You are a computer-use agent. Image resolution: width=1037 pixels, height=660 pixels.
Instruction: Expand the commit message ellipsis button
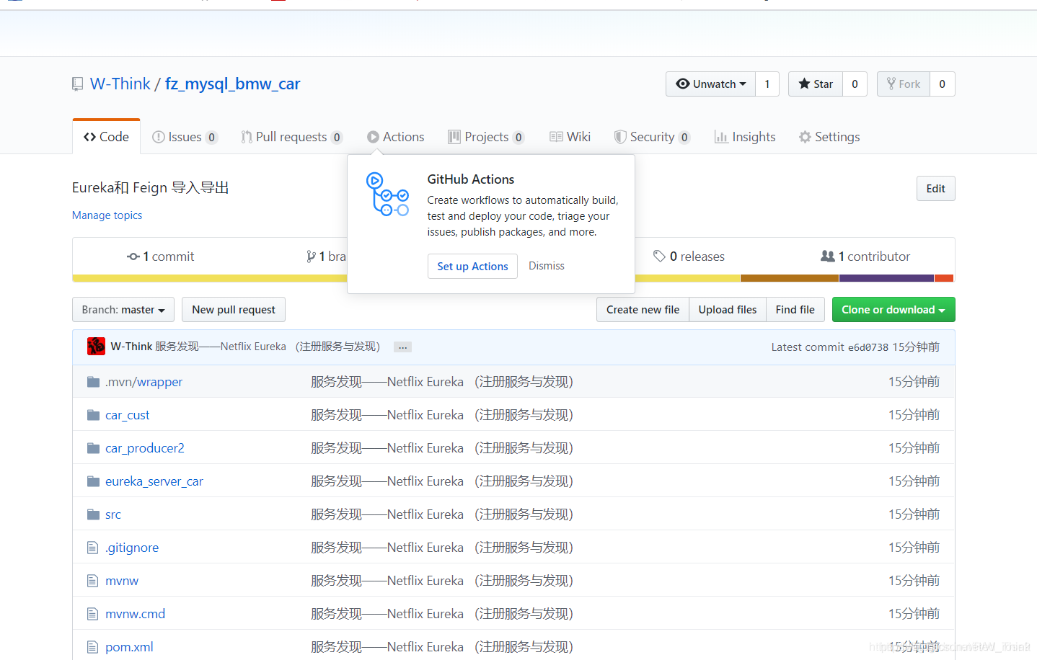pyautogui.click(x=403, y=347)
